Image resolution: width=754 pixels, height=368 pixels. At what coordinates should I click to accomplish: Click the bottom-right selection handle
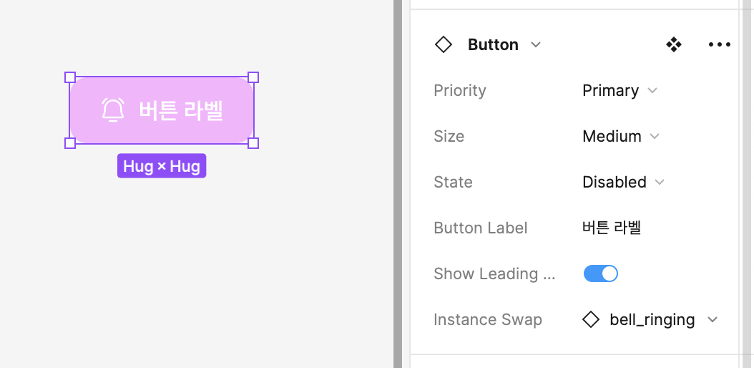tap(253, 143)
